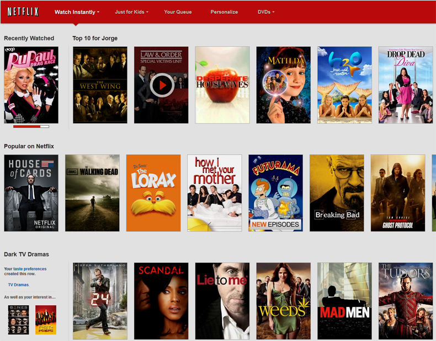Screen dimensions: 436x341
Task: Open House of Cards poster
Action: pos(31,193)
